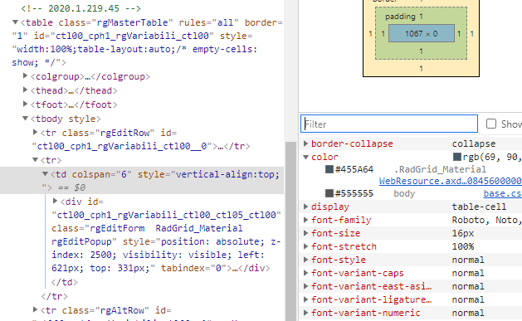Collapse the plain tr element

click(35, 160)
